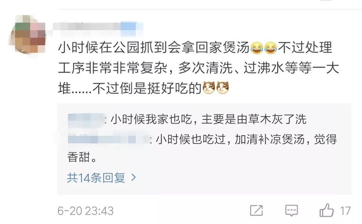Tap the reply mentioning 清补凉煲汤

[x=202, y=149]
